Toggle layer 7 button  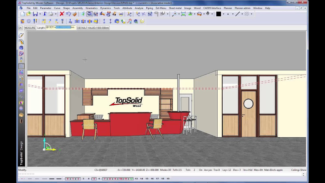pyautogui.click(x=105, y=179)
